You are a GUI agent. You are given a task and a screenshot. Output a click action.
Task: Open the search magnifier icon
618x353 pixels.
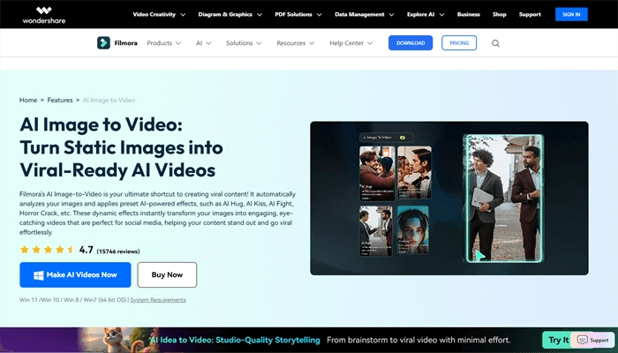(x=495, y=43)
